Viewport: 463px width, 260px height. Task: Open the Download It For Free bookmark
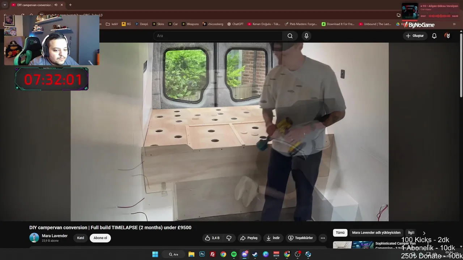click(x=338, y=24)
